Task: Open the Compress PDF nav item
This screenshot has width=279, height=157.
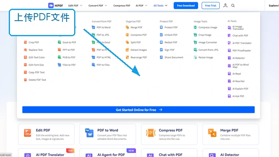Action: pyautogui.click(x=122, y=6)
